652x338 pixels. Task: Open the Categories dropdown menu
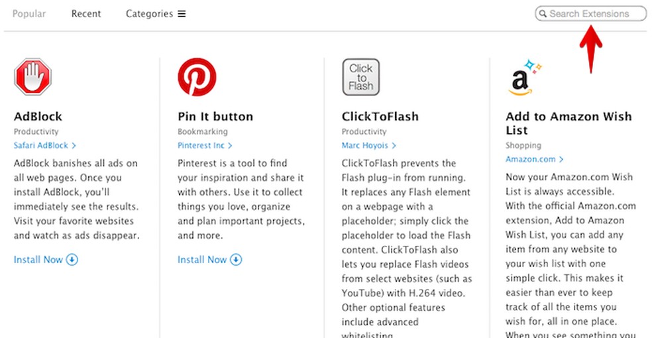155,14
